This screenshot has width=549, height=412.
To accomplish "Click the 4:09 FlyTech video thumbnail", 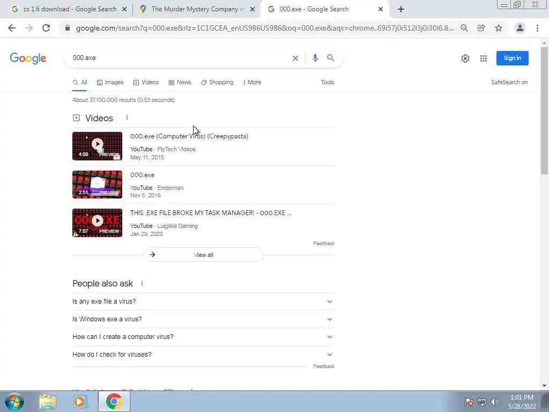I will tap(98, 146).
